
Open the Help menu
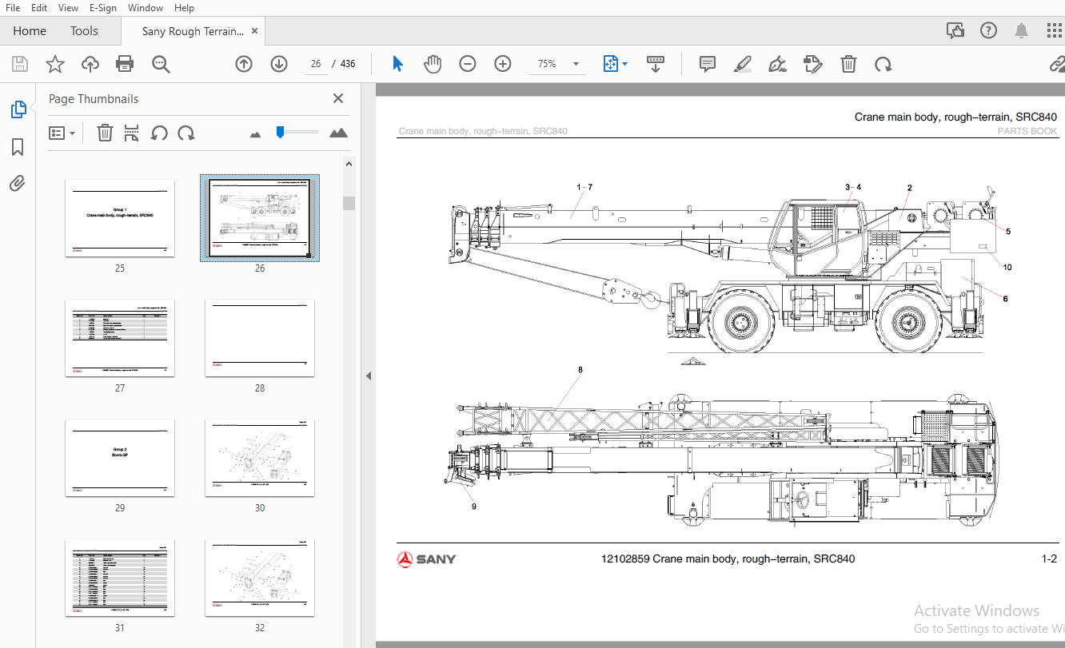[x=184, y=8]
